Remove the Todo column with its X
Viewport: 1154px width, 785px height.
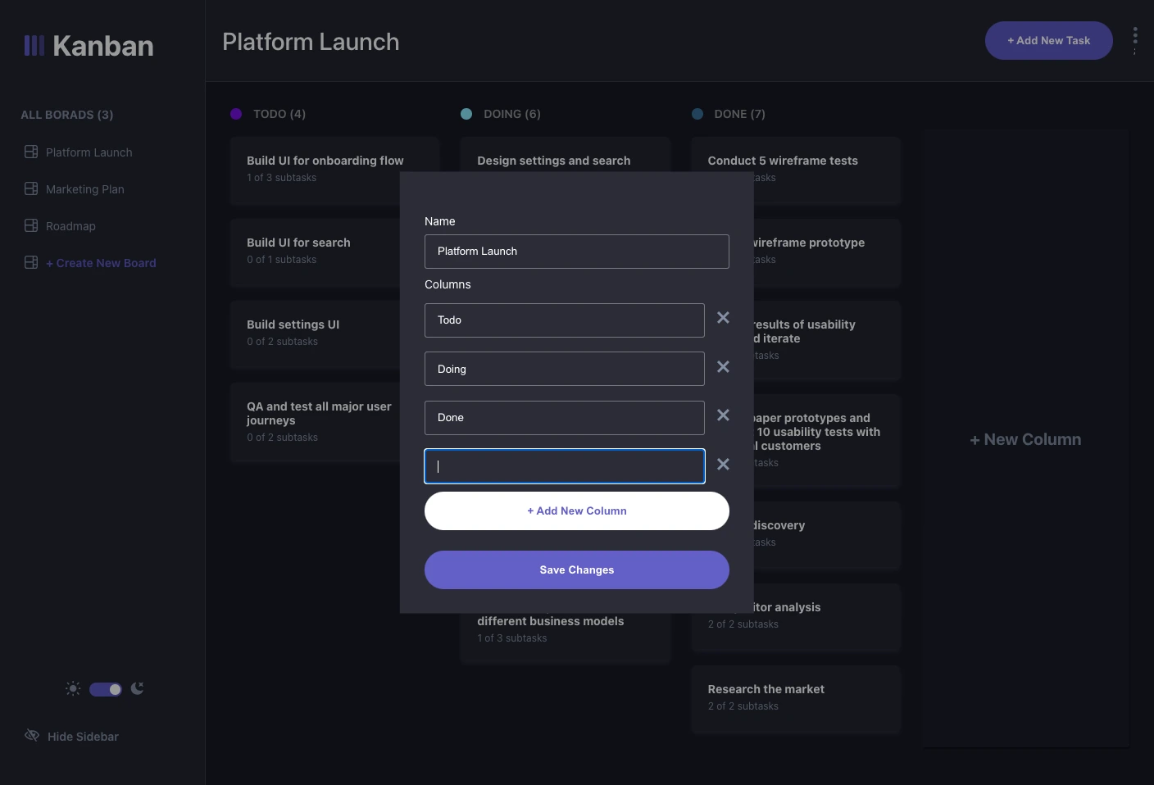723,317
